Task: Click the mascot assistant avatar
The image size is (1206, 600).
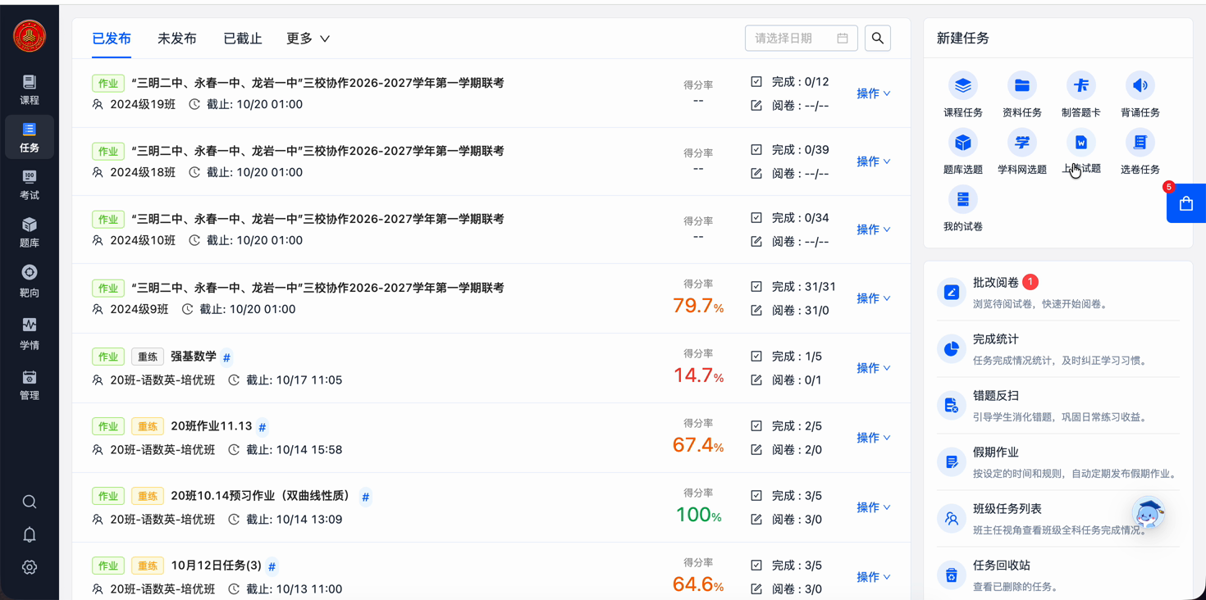Action: coord(1149,514)
